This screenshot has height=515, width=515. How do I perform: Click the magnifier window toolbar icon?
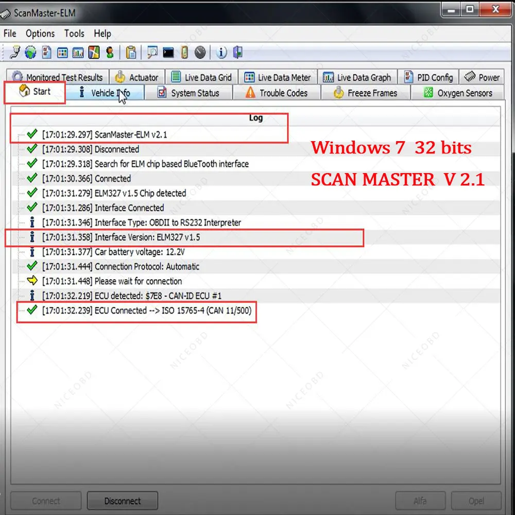[x=152, y=52]
